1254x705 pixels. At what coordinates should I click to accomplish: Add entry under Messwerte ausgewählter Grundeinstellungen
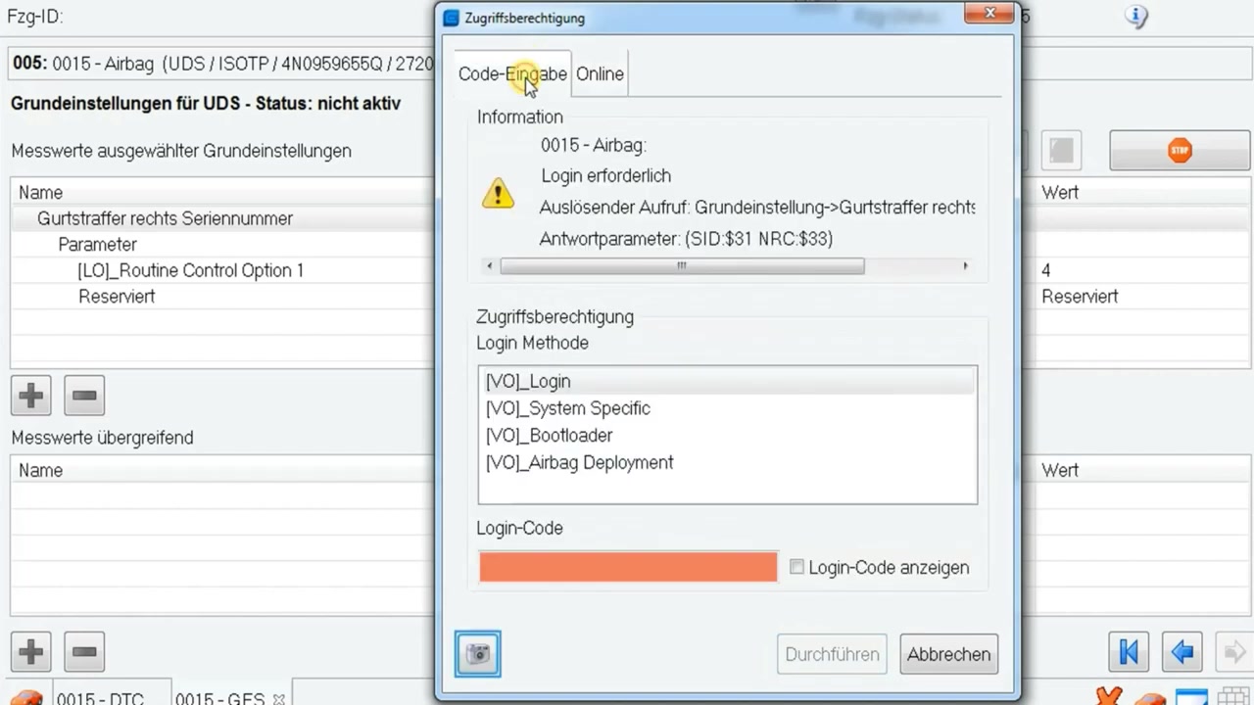click(x=31, y=396)
